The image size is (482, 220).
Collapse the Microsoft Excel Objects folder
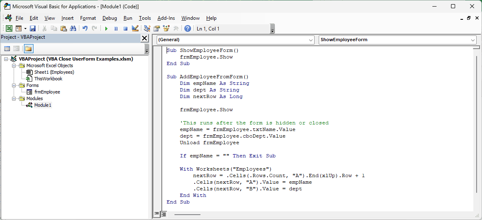point(14,66)
